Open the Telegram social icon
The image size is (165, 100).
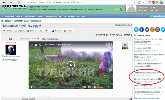136,29
